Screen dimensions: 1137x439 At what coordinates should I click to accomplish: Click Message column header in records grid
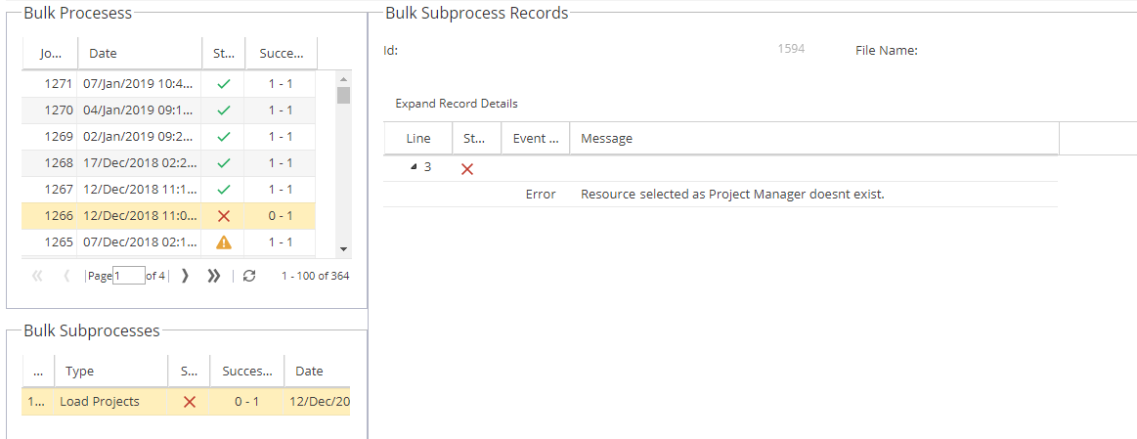click(x=814, y=138)
